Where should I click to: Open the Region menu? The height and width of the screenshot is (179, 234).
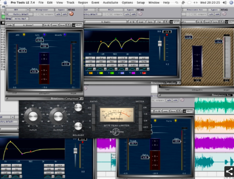(83, 3)
